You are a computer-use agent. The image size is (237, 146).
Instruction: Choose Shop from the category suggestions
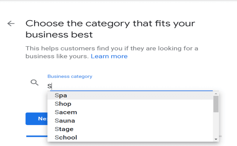pos(130,104)
